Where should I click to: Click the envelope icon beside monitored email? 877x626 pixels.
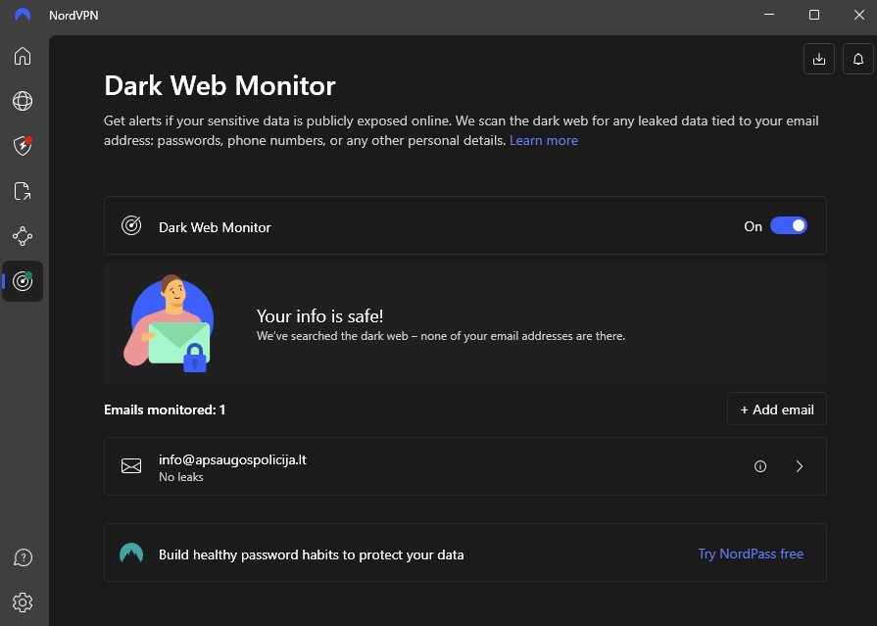(131, 466)
